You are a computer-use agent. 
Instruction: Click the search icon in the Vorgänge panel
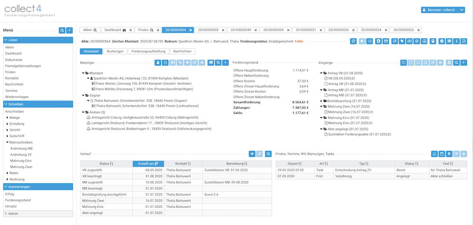coord(456,63)
